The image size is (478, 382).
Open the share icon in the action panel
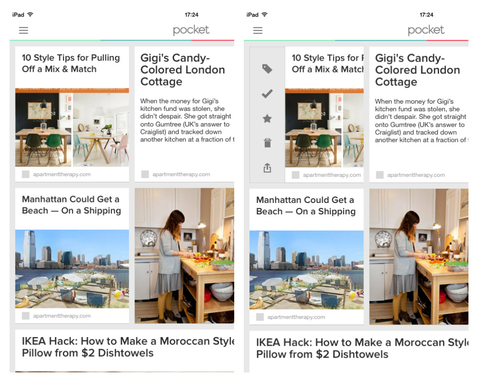click(267, 168)
